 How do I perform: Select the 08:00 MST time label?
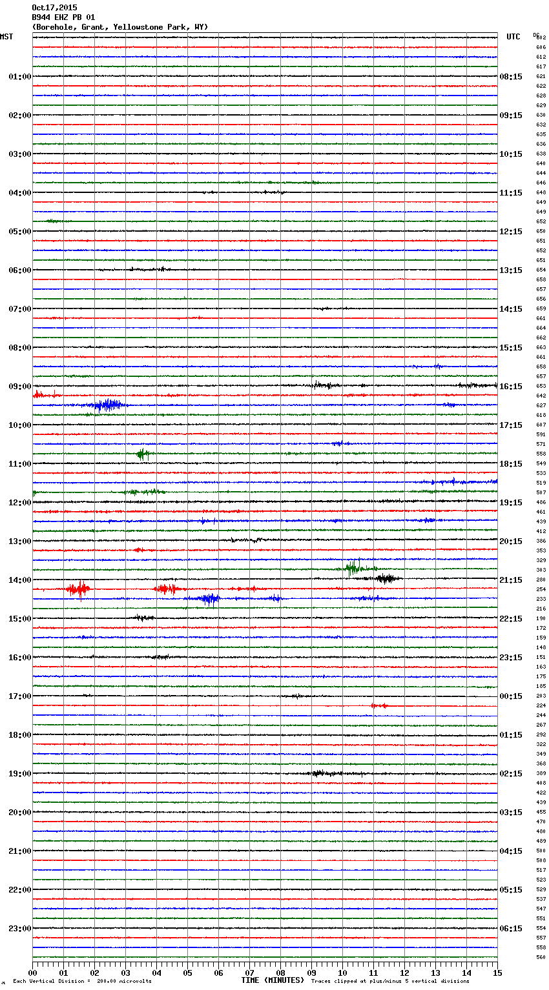point(20,348)
